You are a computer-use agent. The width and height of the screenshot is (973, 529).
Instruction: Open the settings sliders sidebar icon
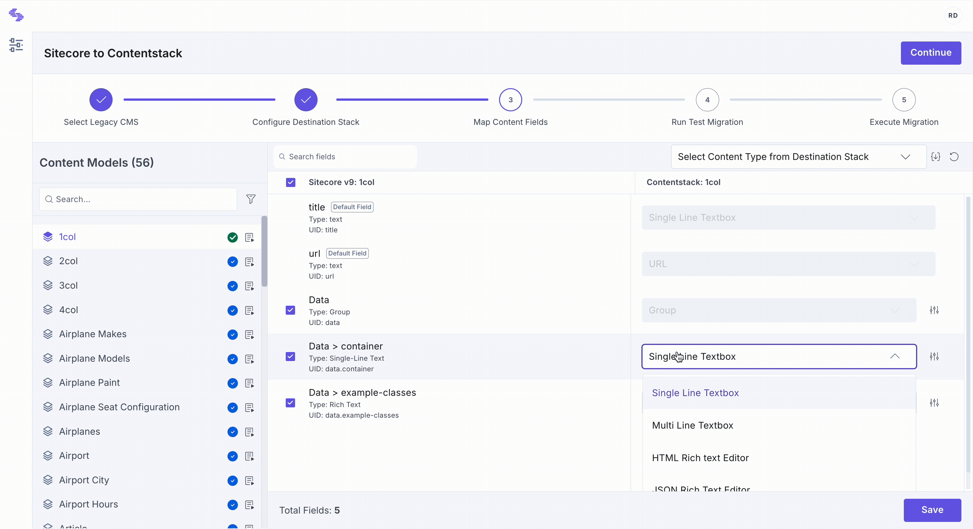coord(16,45)
